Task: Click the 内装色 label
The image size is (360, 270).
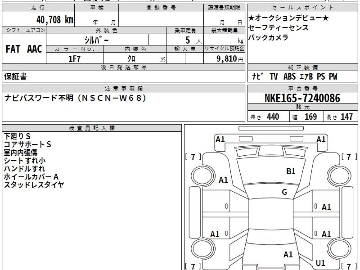Action: 135,49
